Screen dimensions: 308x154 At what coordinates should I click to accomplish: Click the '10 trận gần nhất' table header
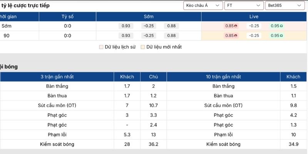223,77
